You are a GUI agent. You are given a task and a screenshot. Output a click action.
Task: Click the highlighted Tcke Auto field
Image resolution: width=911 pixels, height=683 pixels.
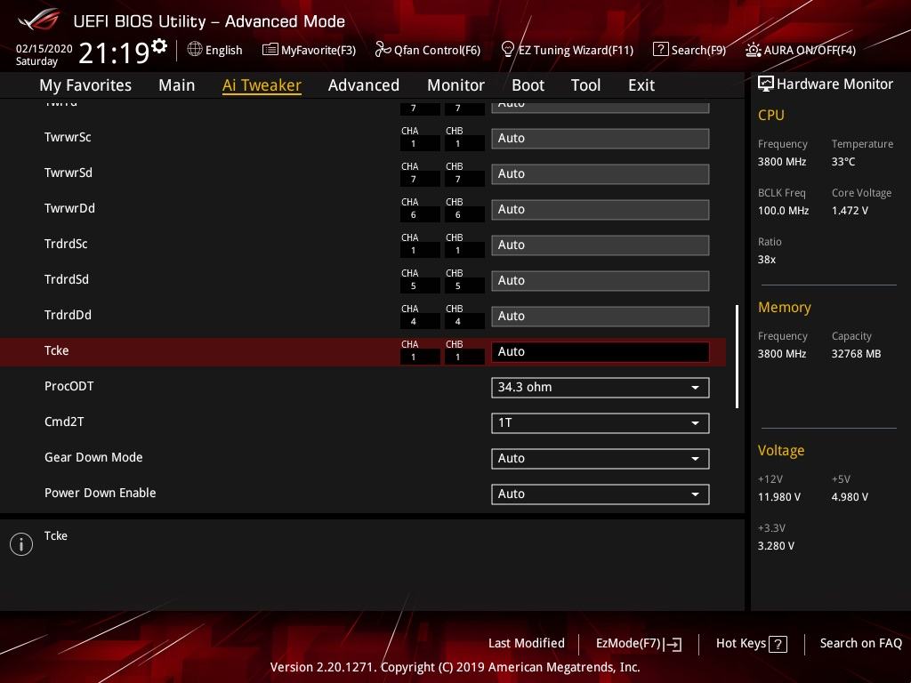pyautogui.click(x=601, y=352)
